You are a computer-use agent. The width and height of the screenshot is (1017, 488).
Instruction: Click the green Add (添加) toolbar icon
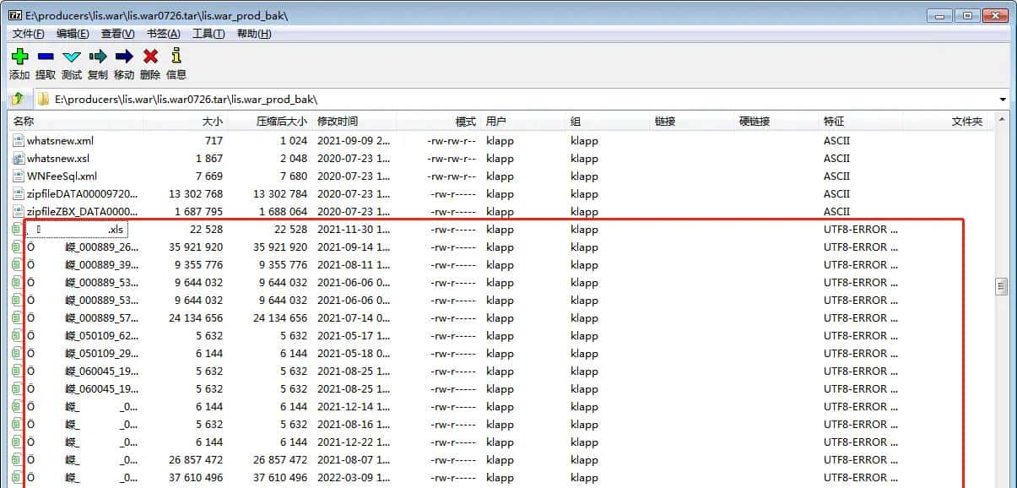[x=19, y=57]
